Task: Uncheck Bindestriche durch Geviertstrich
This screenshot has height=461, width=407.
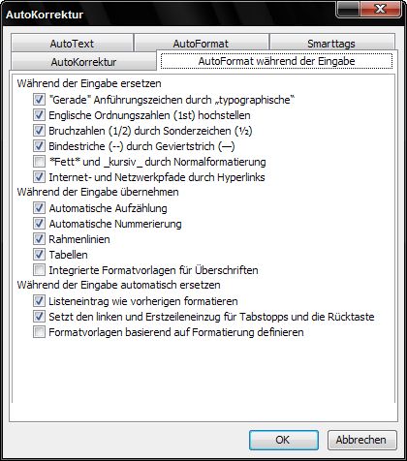Action: [x=39, y=146]
